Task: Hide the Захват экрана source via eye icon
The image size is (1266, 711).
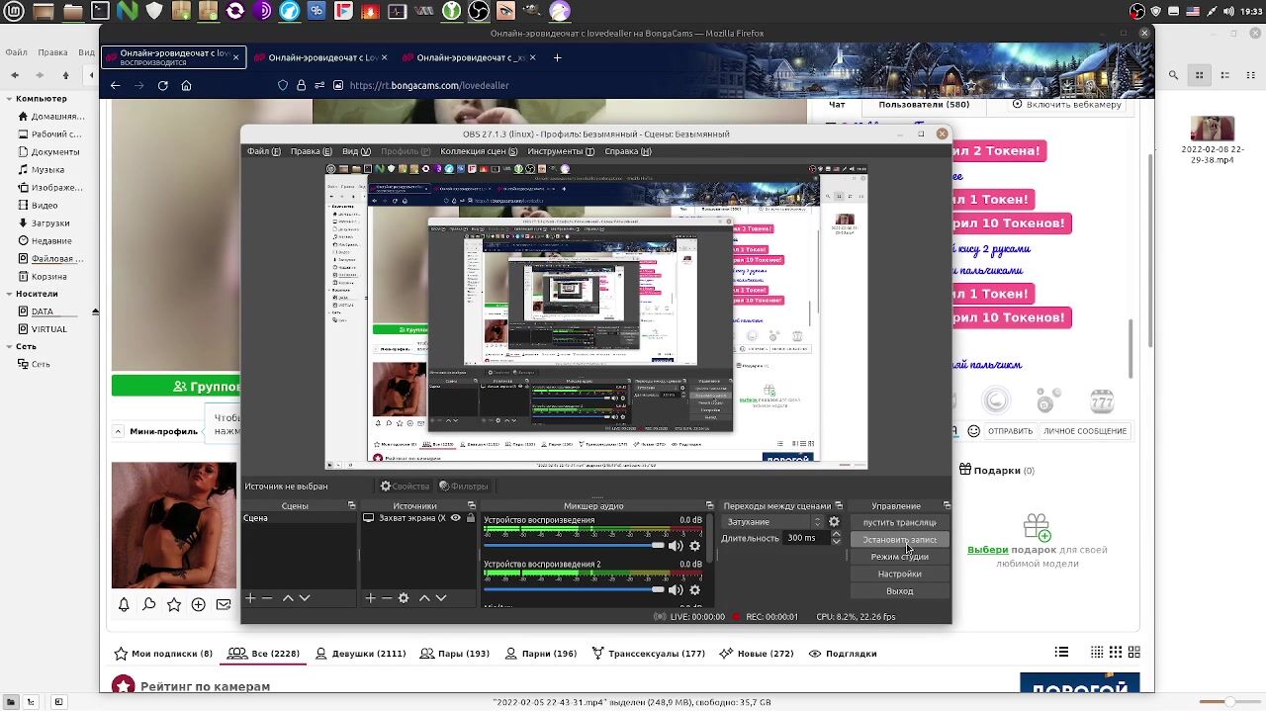Action: pyautogui.click(x=456, y=518)
